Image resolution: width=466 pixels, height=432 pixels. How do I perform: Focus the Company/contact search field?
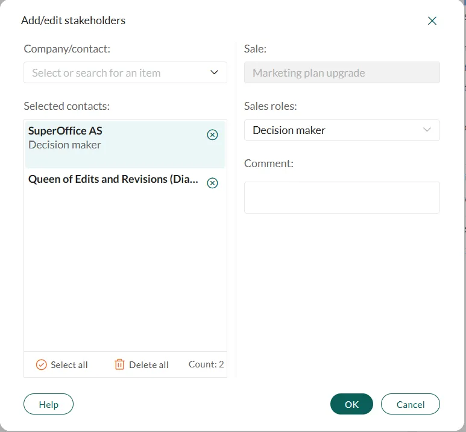pos(115,72)
